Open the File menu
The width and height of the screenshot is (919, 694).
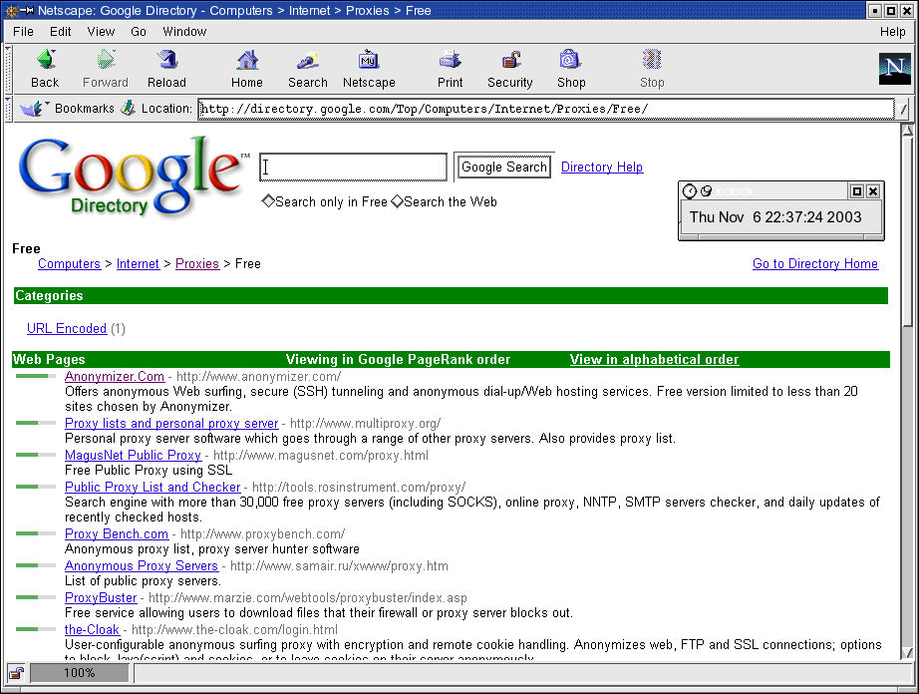click(24, 32)
